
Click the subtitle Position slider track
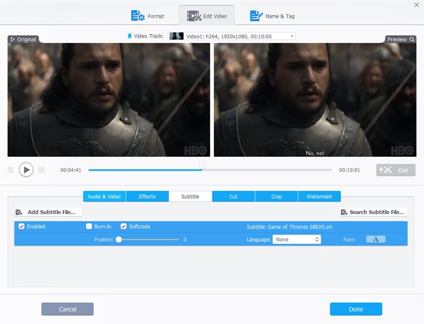149,239
